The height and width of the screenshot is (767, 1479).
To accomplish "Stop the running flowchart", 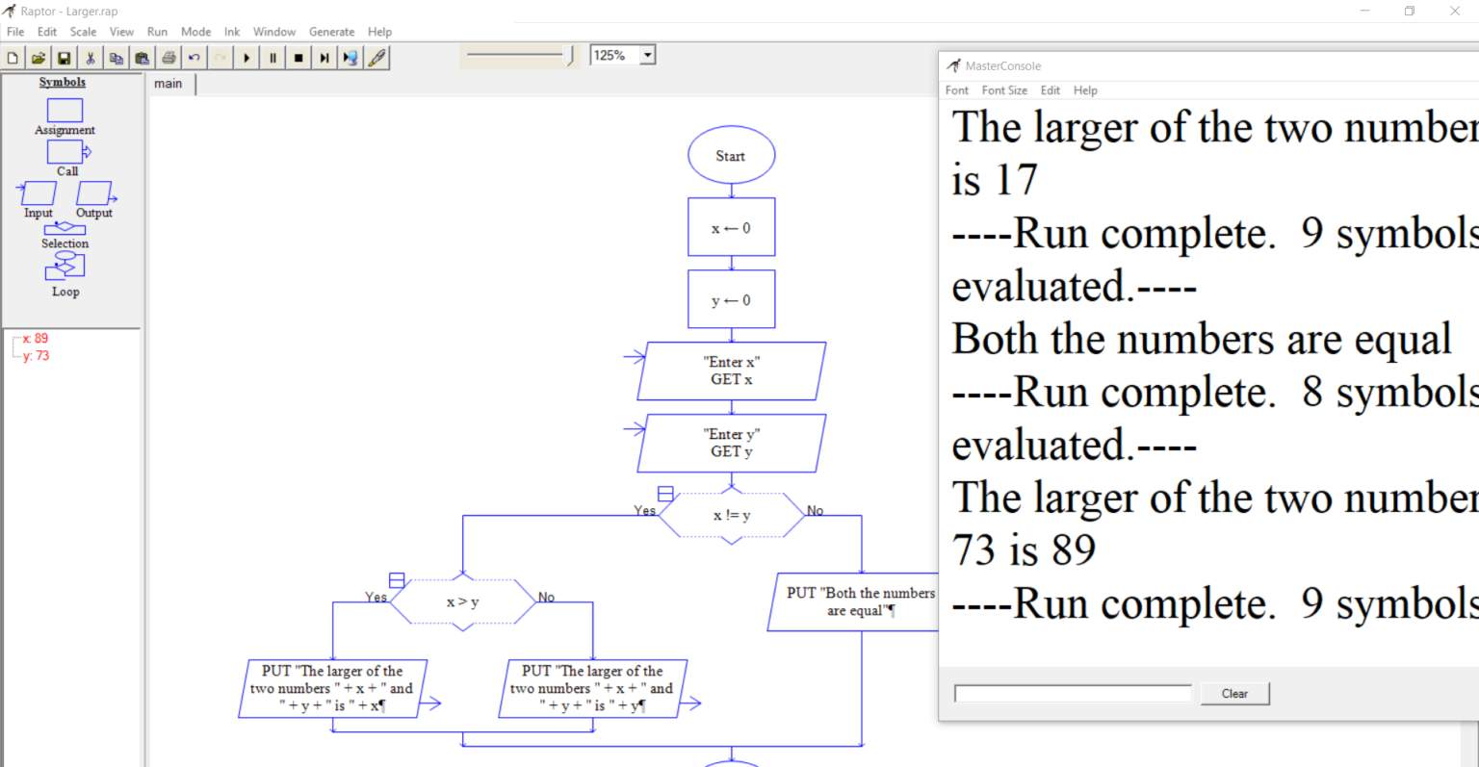I will click(x=298, y=57).
